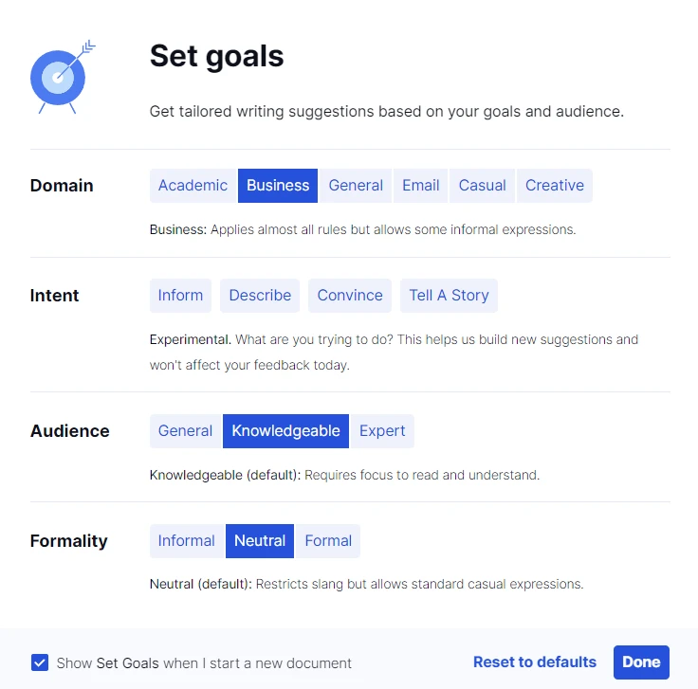This screenshot has width=698, height=689.
Task: Confirm goals with the Done button
Action: point(641,662)
